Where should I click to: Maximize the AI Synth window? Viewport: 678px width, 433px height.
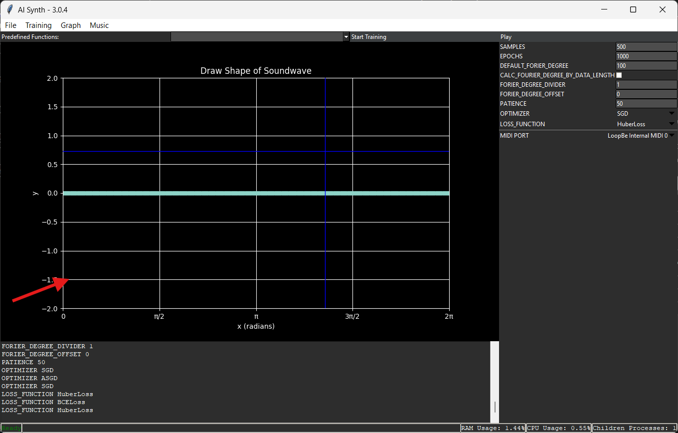[x=633, y=9]
